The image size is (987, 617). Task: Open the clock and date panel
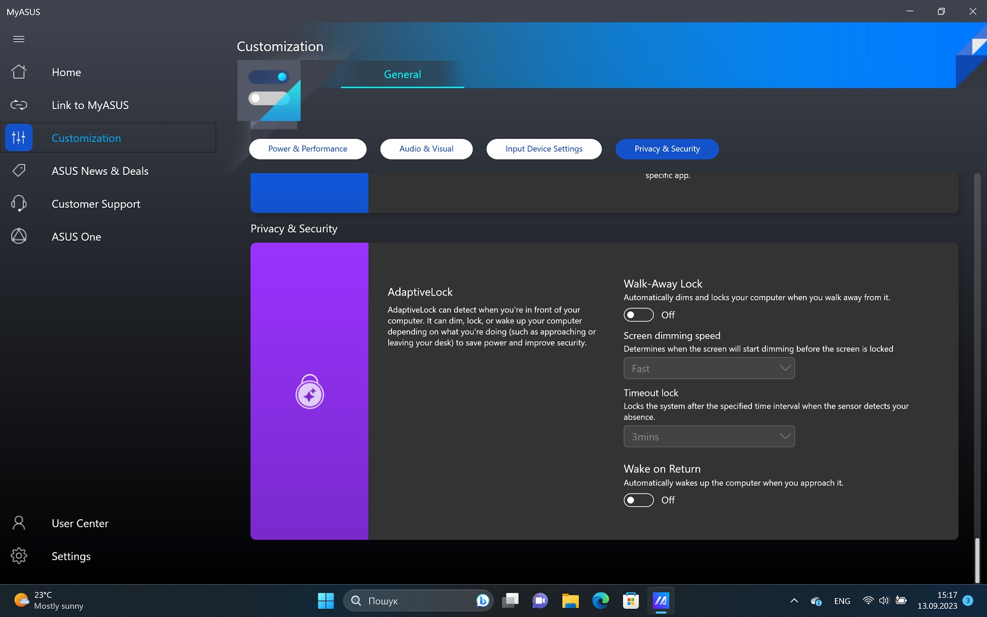pyautogui.click(x=937, y=601)
